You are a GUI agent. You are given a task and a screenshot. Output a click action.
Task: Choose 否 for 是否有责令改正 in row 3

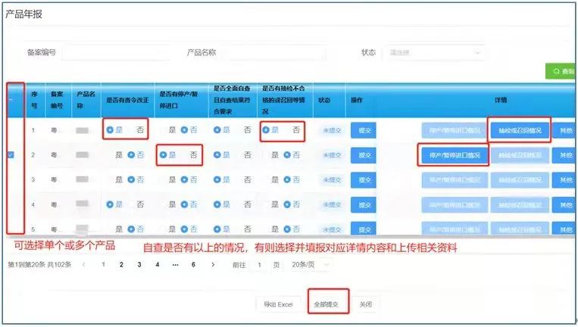point(132,179)
